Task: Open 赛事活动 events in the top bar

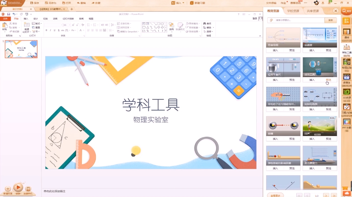Action: [295, 3]
